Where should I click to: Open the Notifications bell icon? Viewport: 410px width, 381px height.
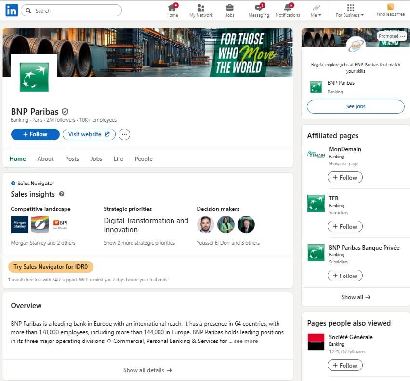[x=288, y=11]
